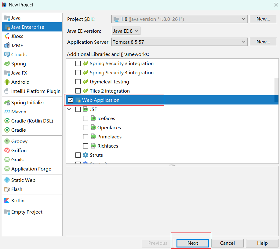Viewport: 280px width, 249px height.
Task: Click the Kotlin logo icon
Action: [7, 201]
